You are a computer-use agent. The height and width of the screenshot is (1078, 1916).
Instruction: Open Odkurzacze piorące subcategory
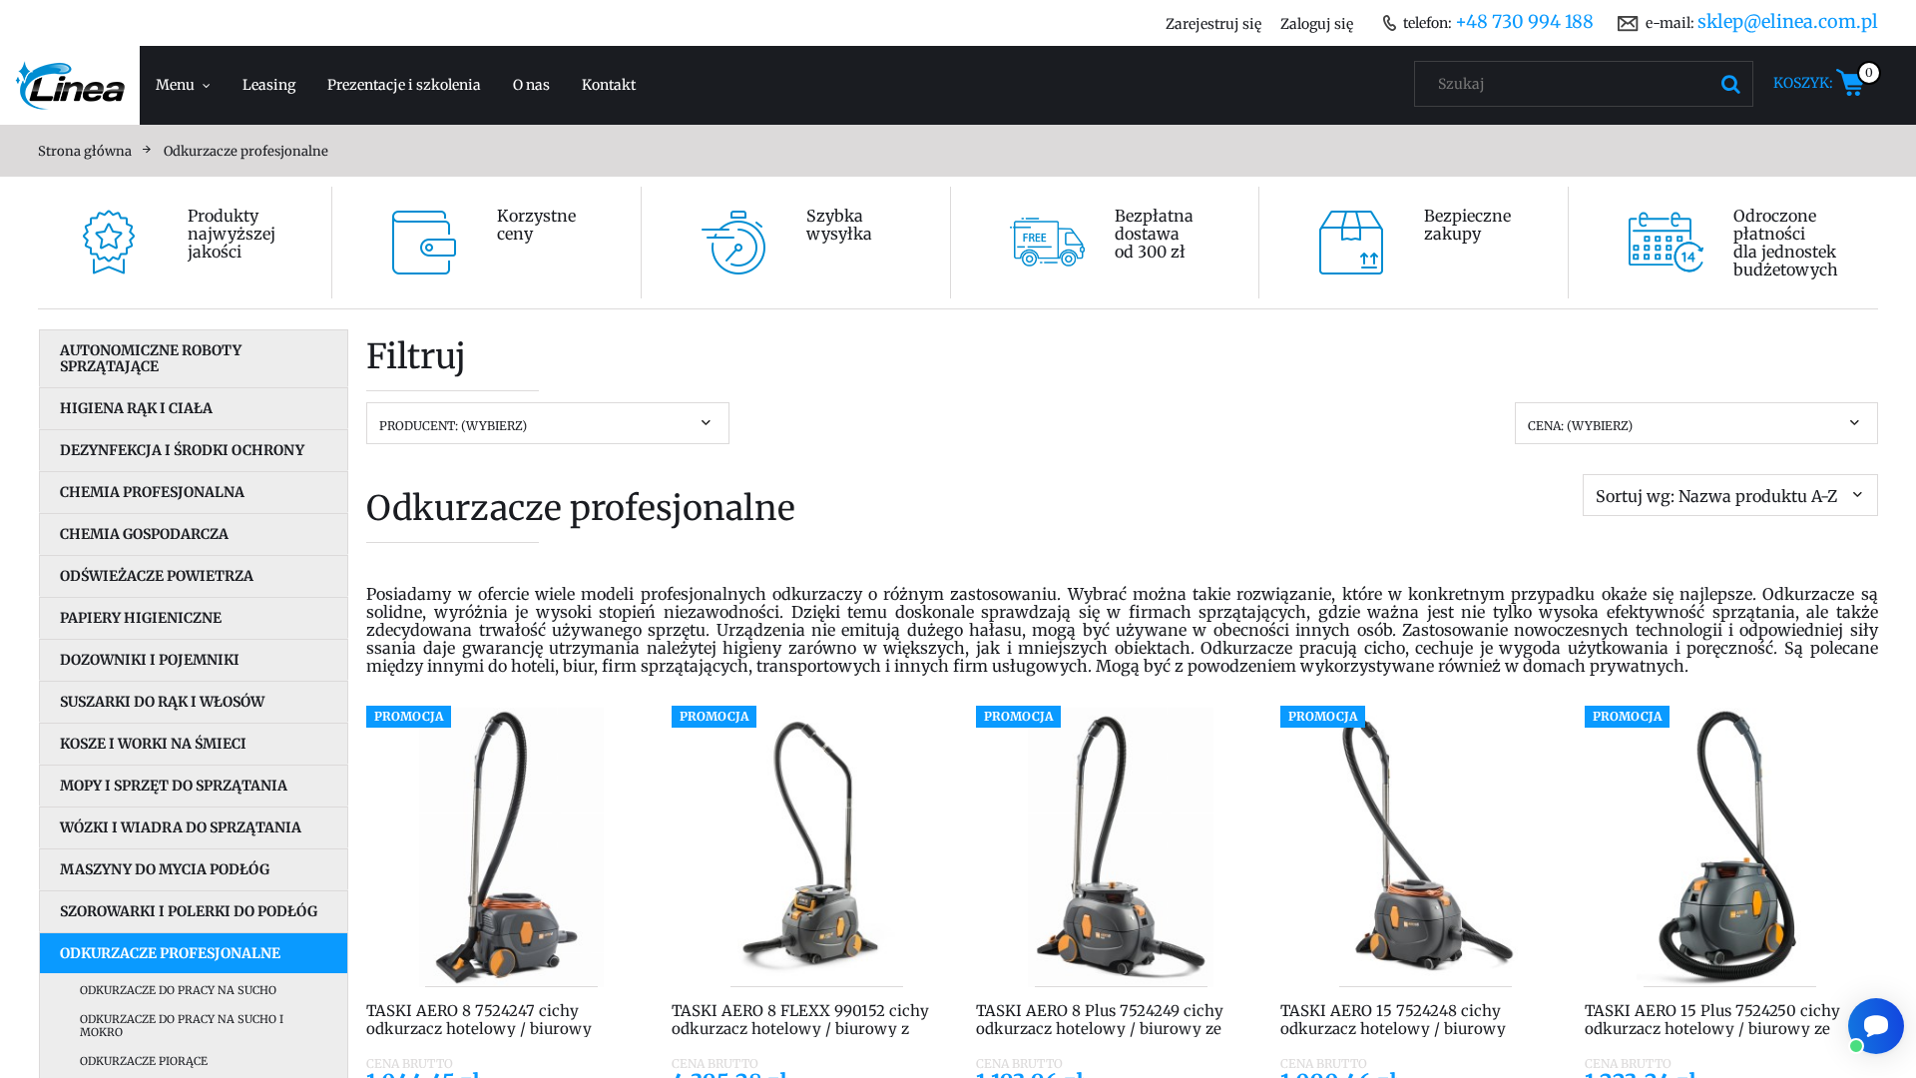pos(144,1061)
